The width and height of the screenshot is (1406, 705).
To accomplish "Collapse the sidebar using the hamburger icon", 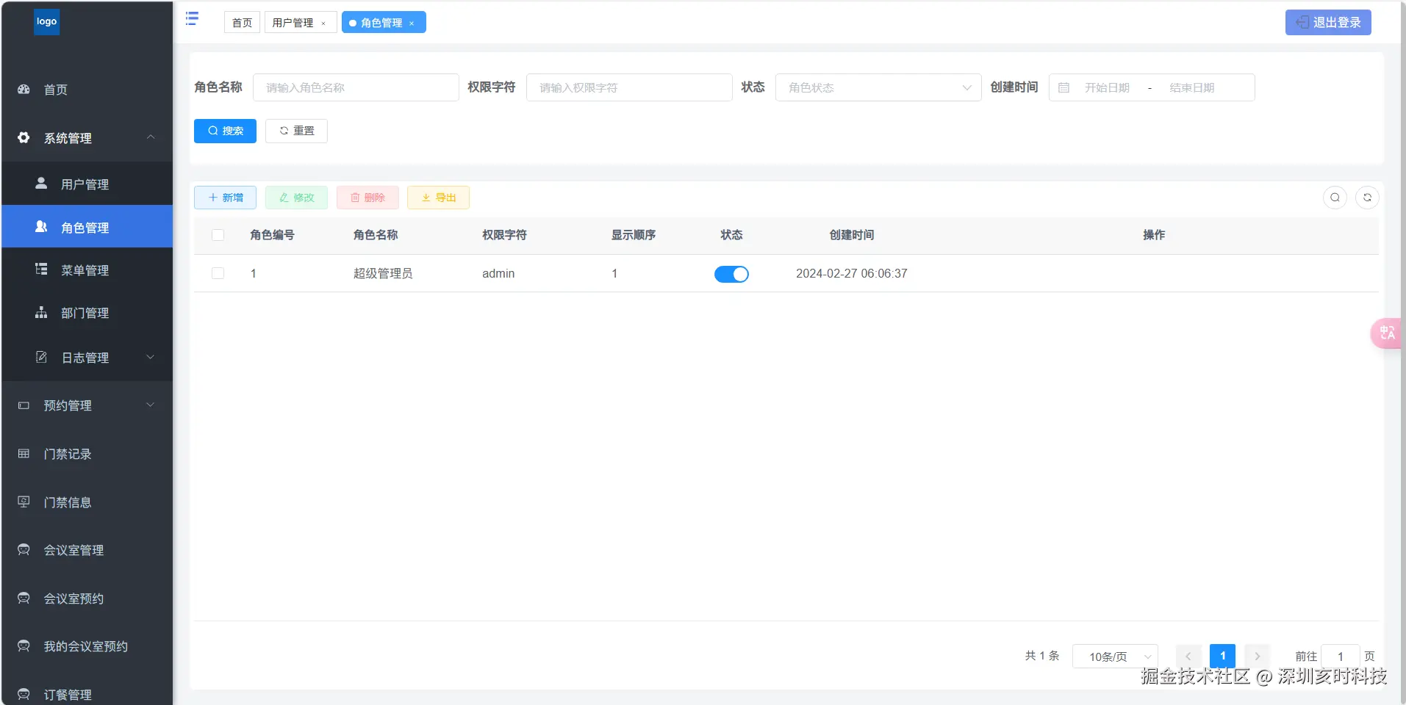I will click(192, 18).
